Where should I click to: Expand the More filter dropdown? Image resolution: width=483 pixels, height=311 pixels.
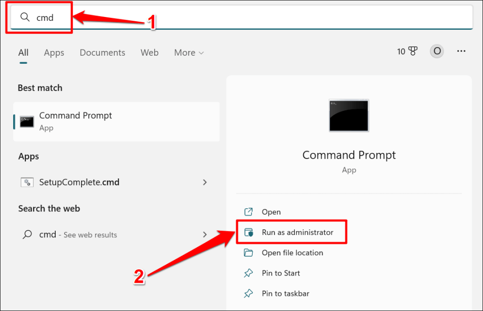(189, 53)
